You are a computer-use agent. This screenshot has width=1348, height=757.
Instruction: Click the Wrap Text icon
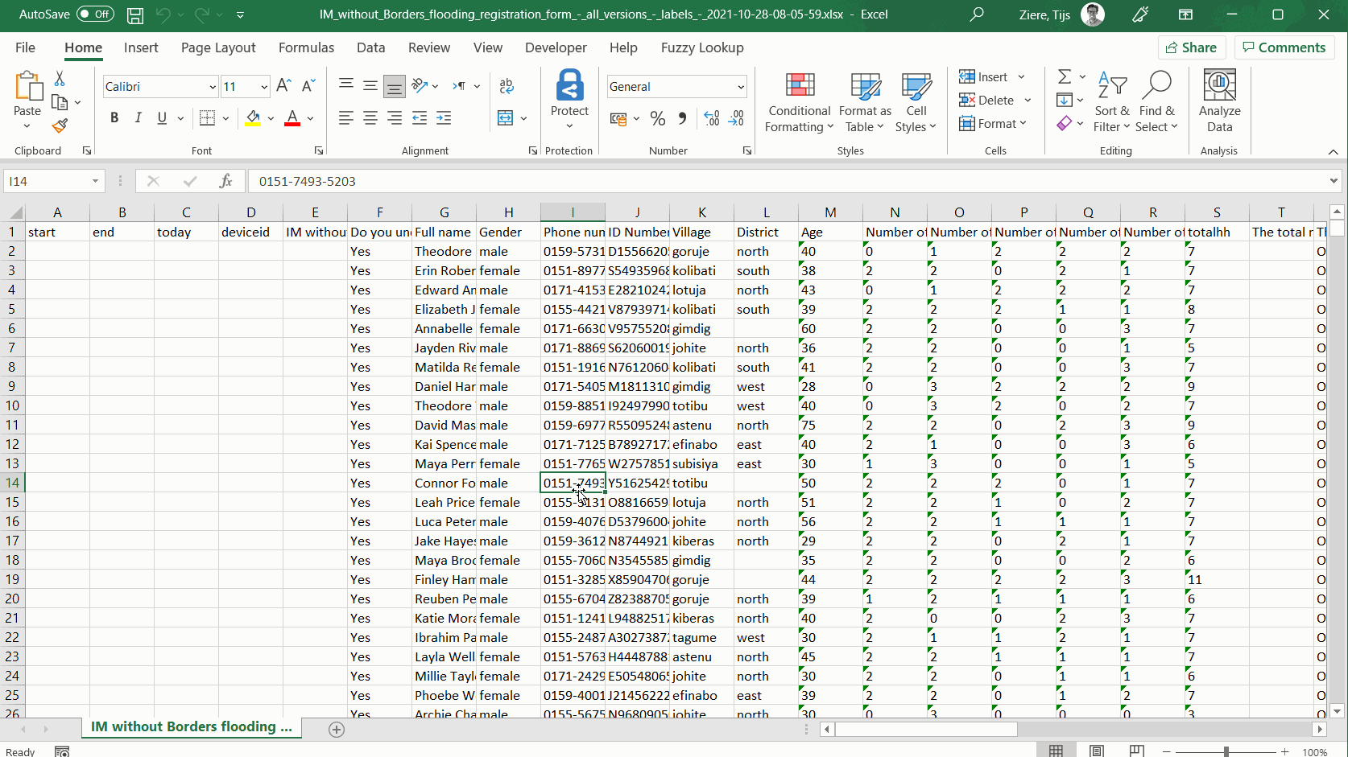point(507,86)
